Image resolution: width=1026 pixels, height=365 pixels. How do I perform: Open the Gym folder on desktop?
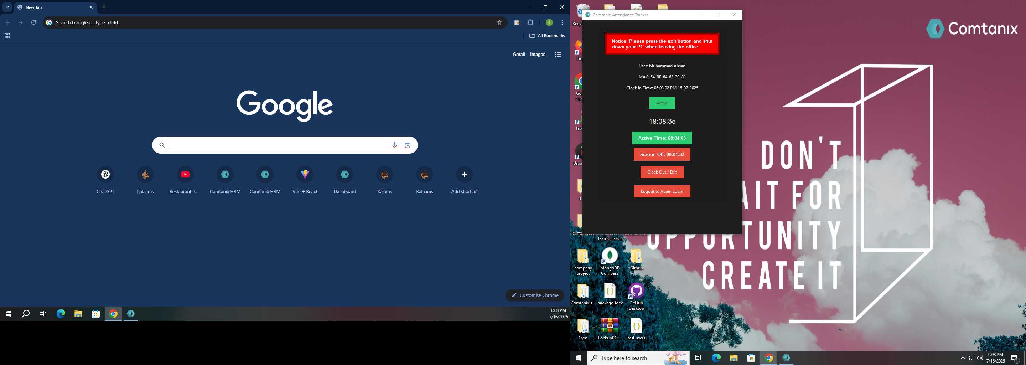[x=583, y=329]
